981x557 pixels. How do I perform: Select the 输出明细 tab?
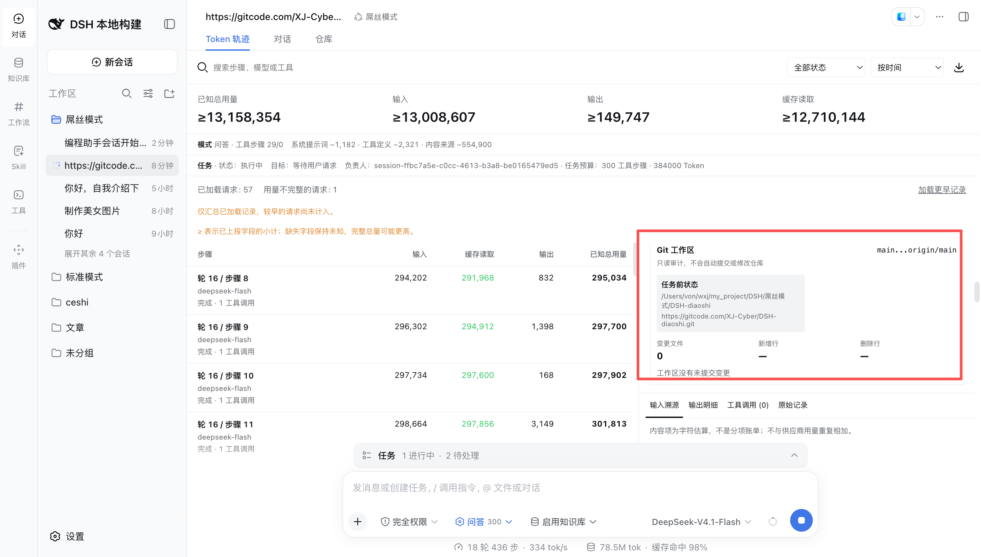pyautogui.click(x=703, y=405)
